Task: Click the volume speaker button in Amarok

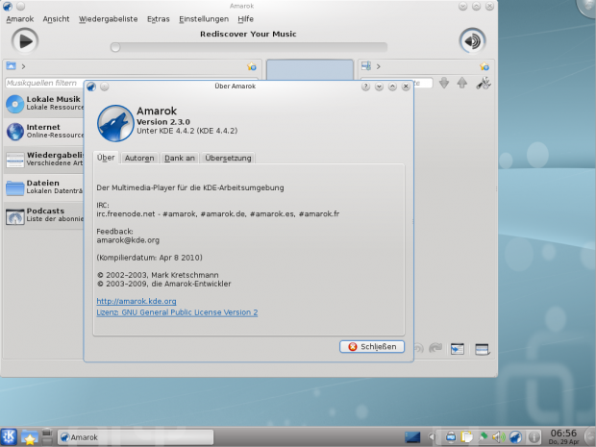Action: tap(472, 41)
